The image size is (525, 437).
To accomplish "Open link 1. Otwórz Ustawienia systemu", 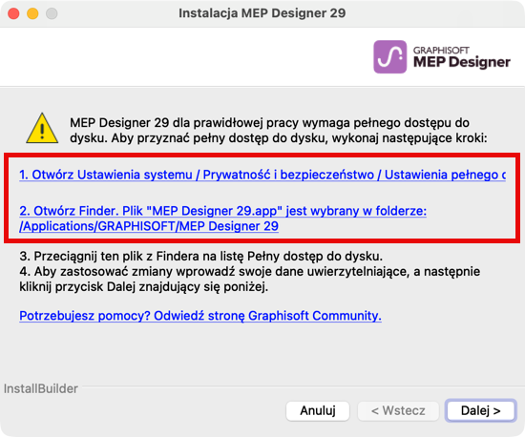I will tap(262, 175).
